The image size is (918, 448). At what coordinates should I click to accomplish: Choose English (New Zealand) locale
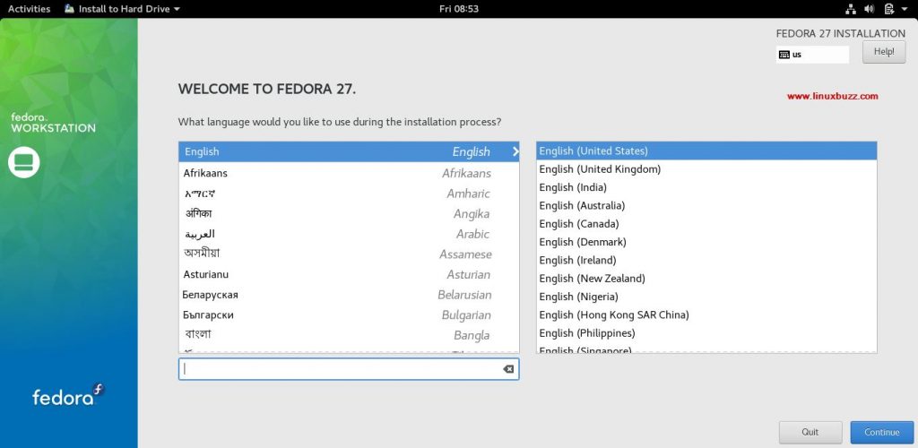[706, 279]
